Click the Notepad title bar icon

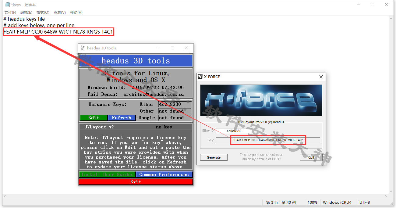(x=7, y=5)
